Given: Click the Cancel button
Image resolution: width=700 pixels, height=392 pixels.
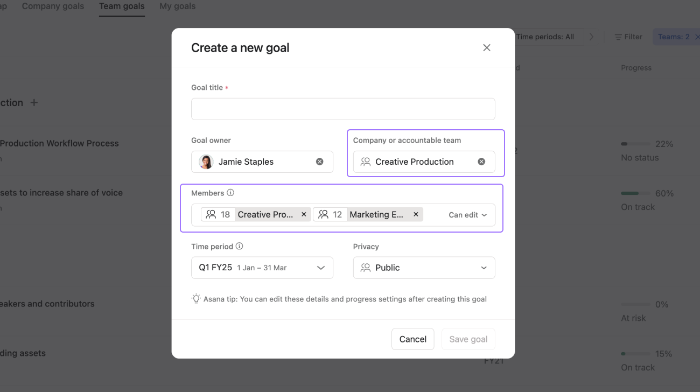Looking at the screenshot, I should 412,339.
